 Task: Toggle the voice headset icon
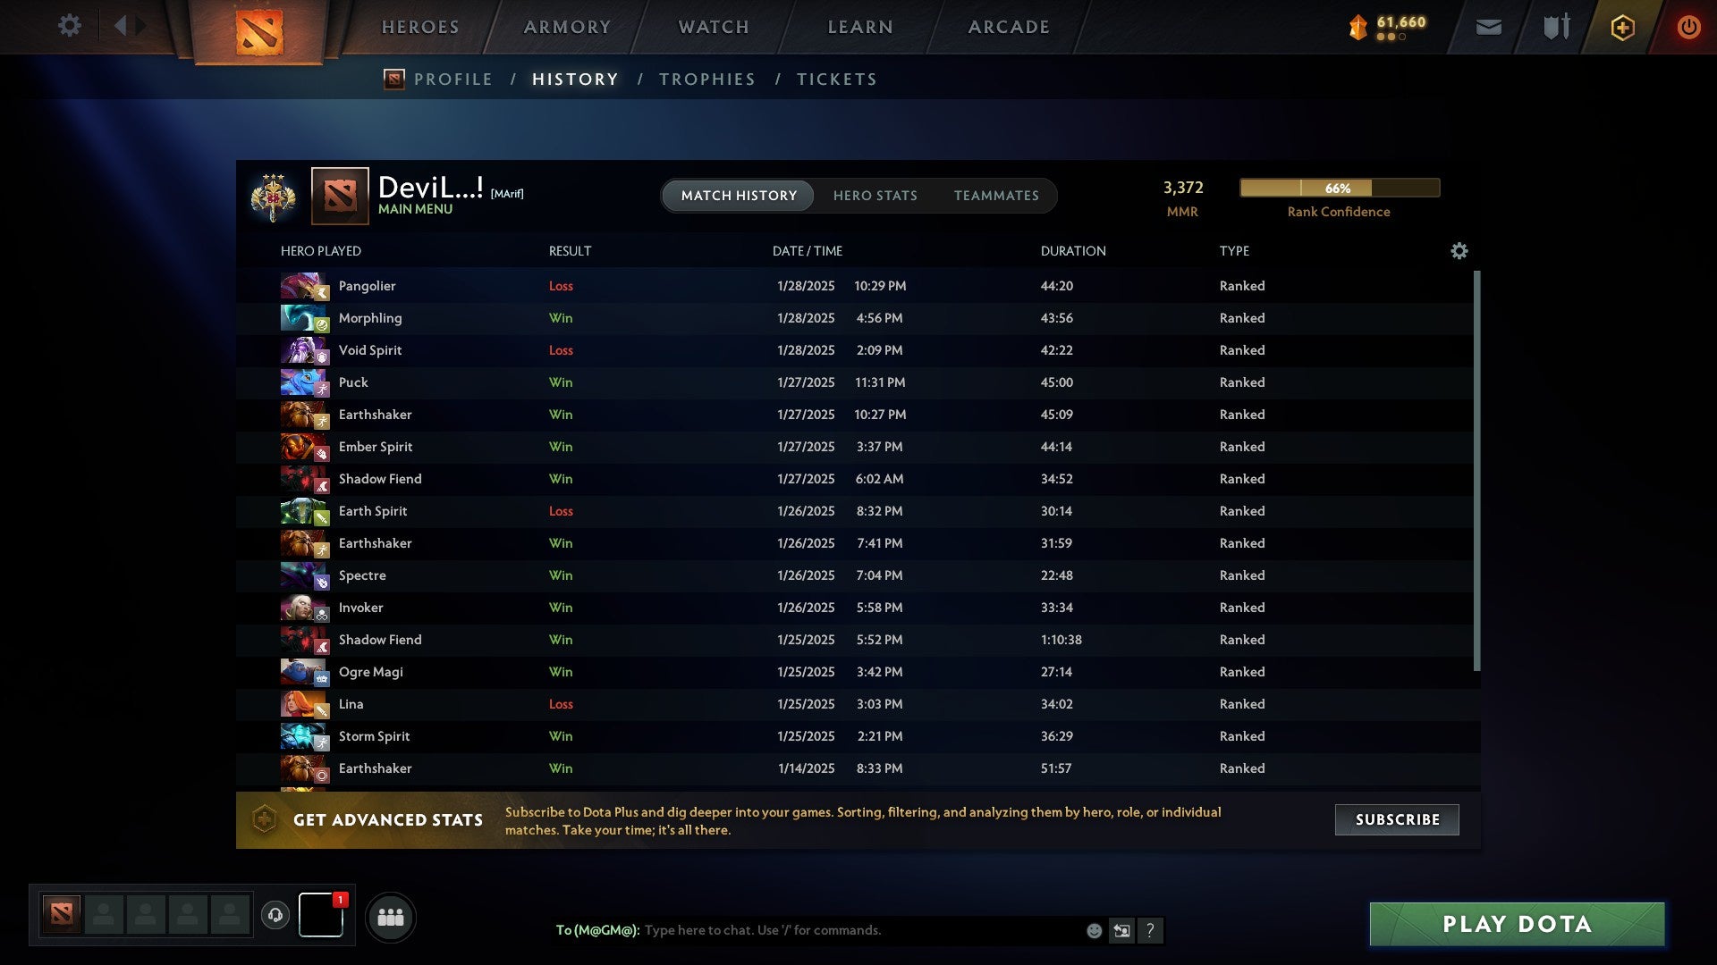click(x=275, y=915)
